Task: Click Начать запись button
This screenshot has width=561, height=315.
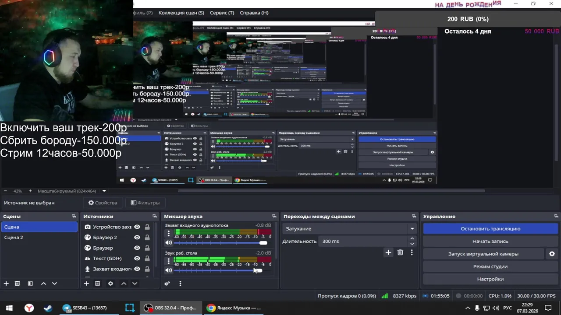Action: [x=490, y=241]
